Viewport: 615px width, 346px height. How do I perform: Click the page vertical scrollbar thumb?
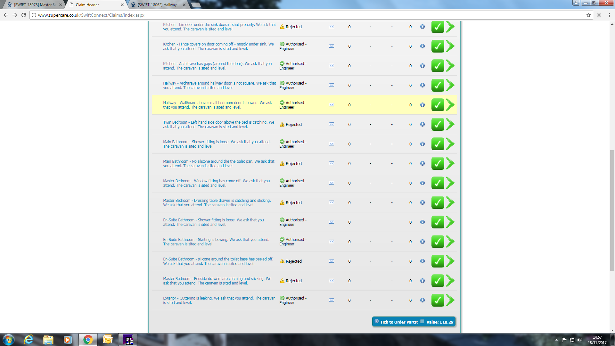(612, 210)
